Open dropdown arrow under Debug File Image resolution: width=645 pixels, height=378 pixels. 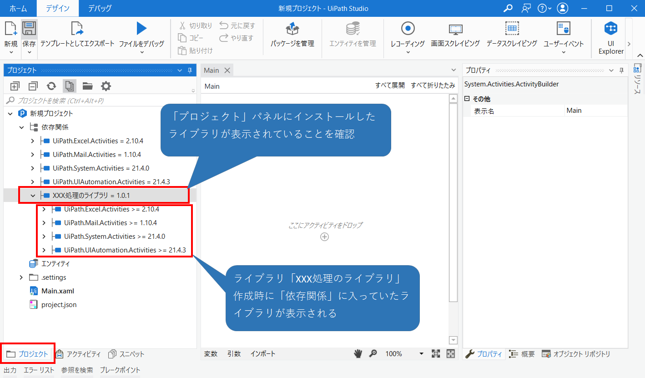[141, 52]
